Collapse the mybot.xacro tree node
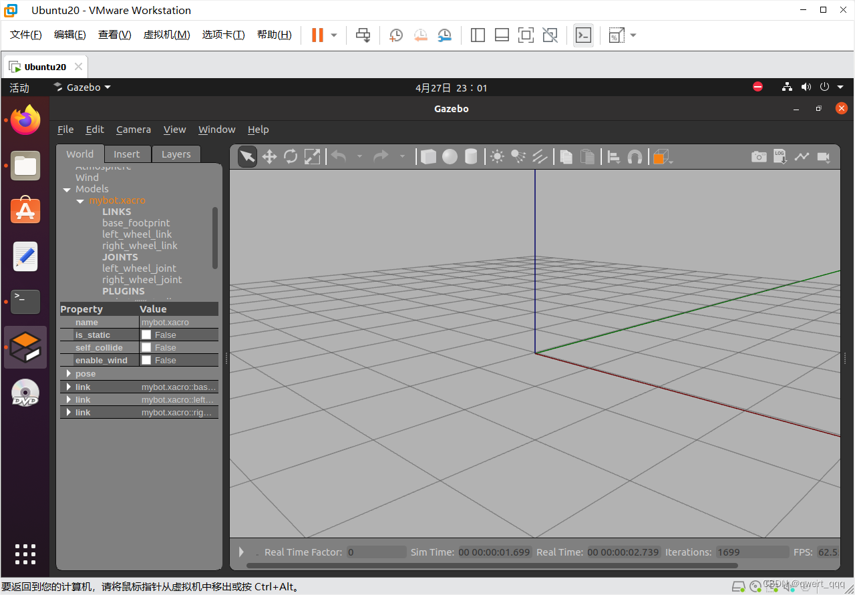Screen dimensions: 855x595 click(x=80, y=201)
